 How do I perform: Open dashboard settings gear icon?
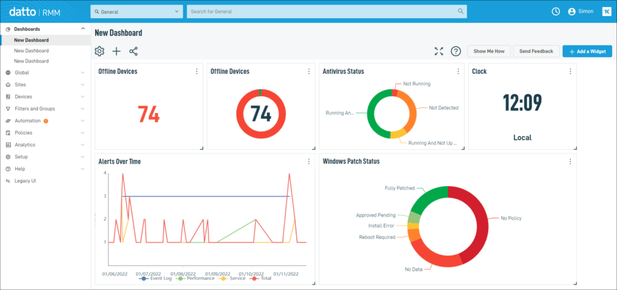pos(99,51)
